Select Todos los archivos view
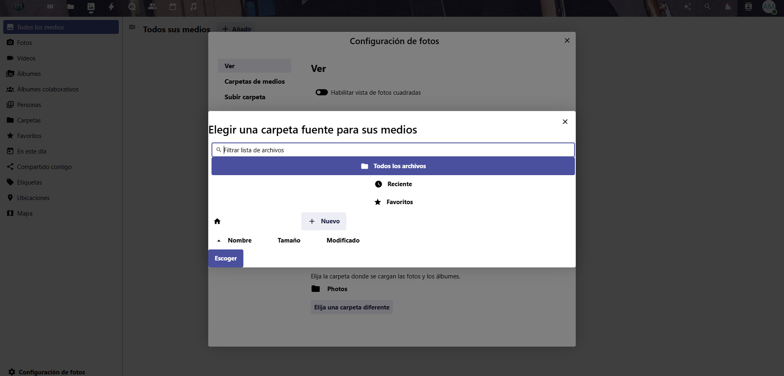This screenshot has width=784, height=376. pyautogui.click(x=393, y=166)
